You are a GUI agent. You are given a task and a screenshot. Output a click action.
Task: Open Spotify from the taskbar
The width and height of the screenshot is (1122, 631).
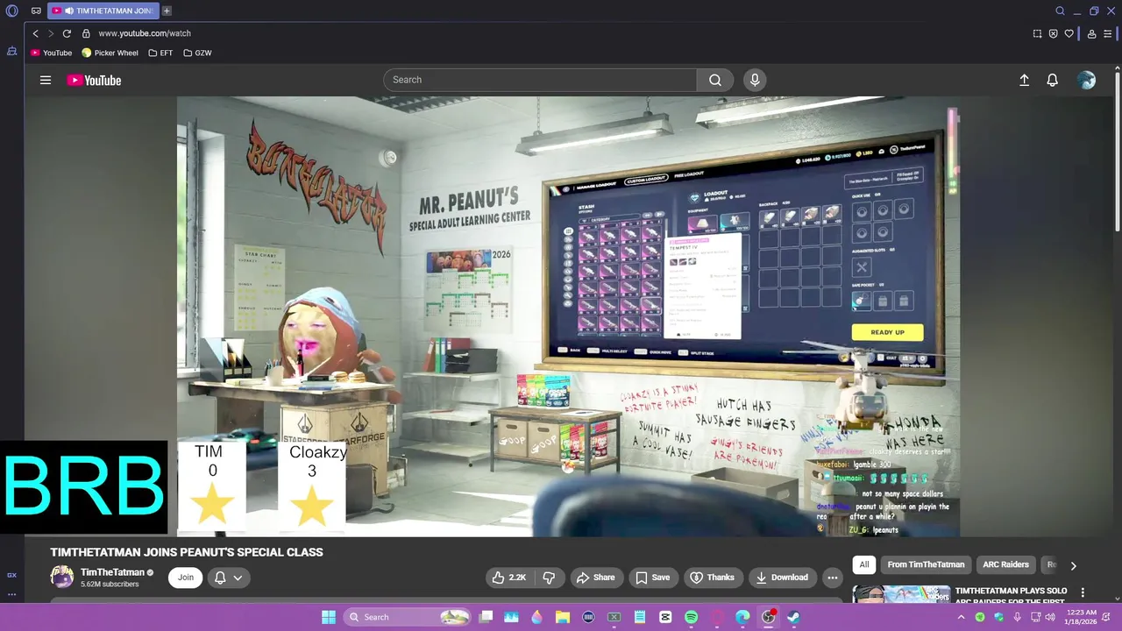[x=691, y=617]
